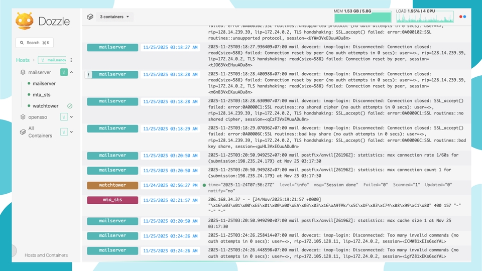The width and height of the screenshot is (482, 271).
Task: Click the 'bad key share' log message
Action: tap(337, 137)
